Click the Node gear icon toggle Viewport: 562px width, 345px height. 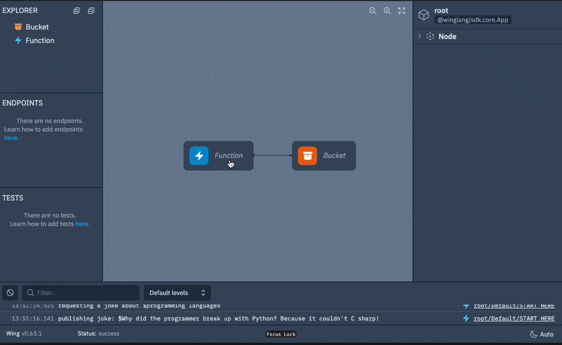430,36
